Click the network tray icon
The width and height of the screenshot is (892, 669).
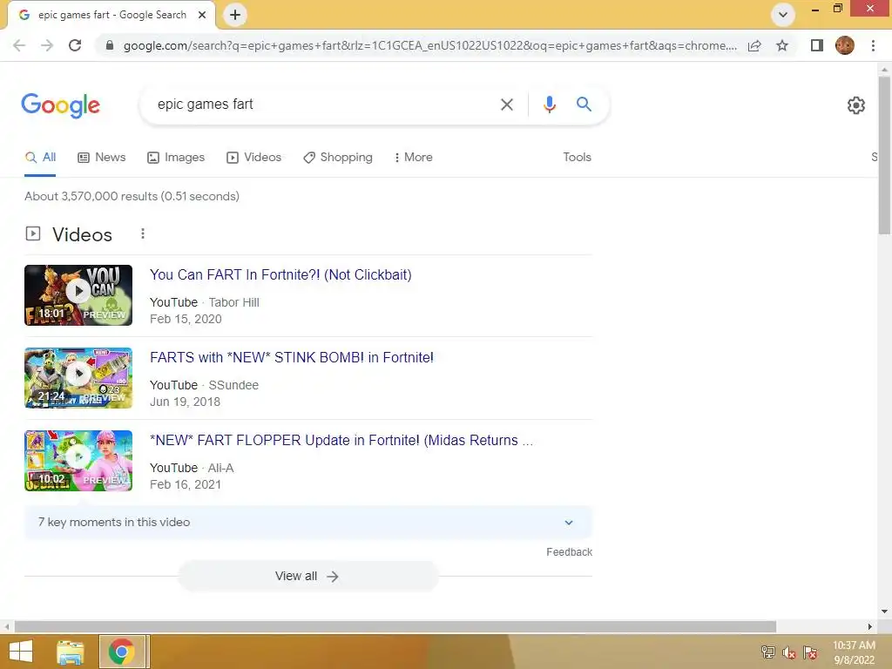[x=768, y=652]
